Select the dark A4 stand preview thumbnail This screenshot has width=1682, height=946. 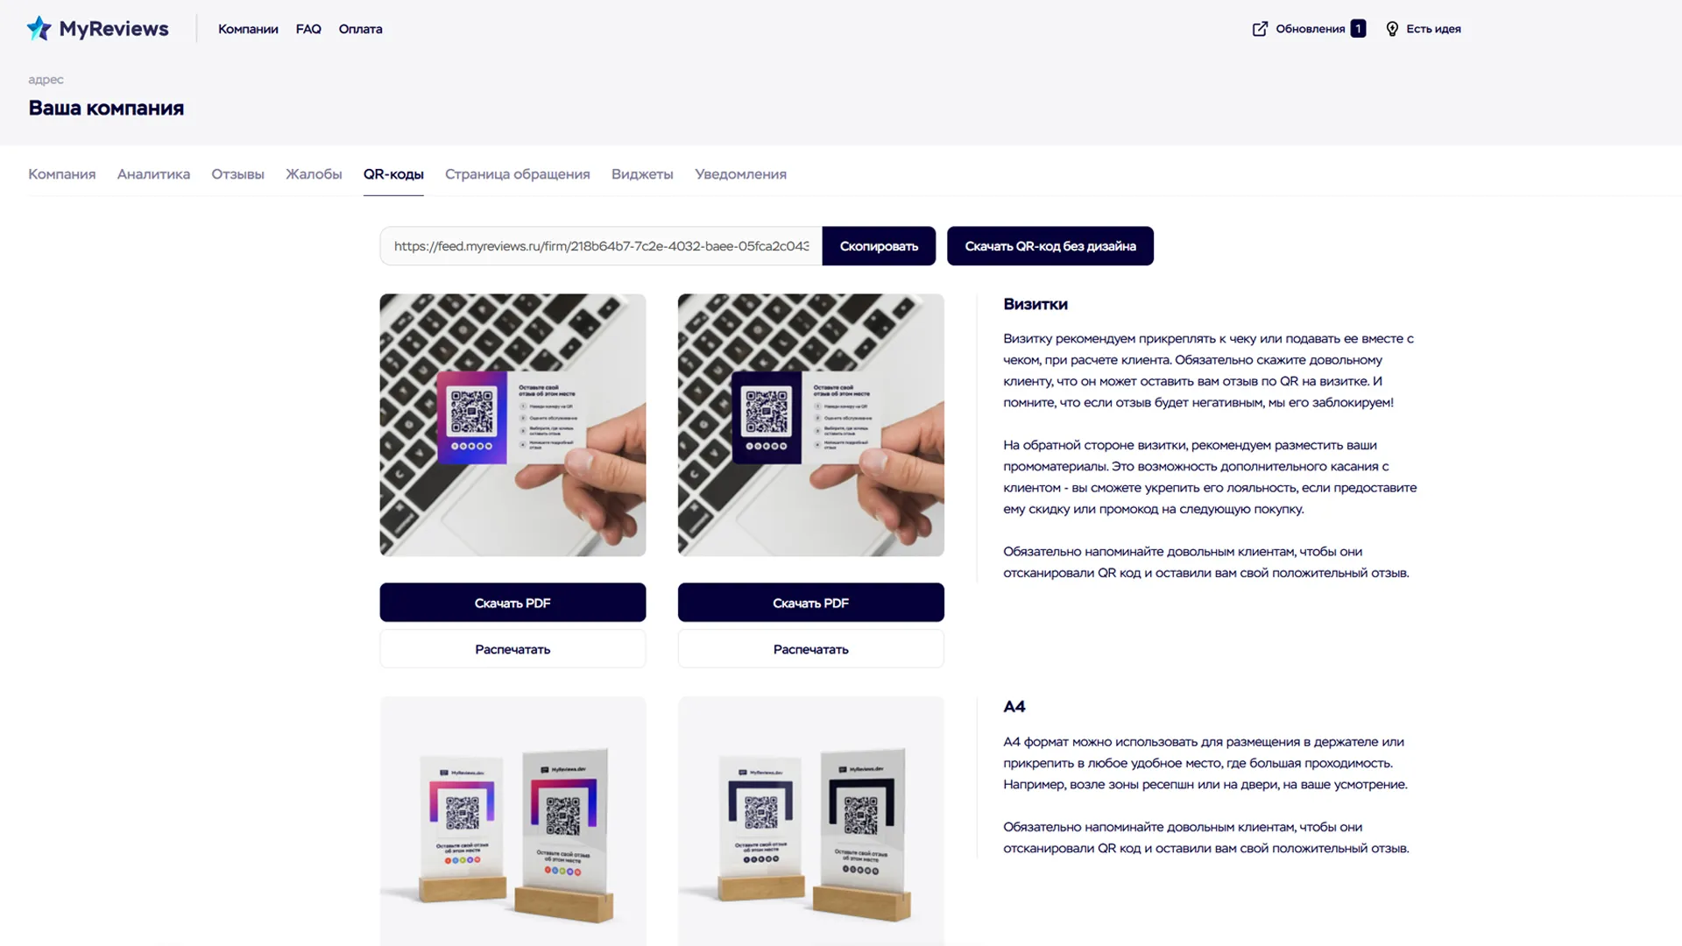pyautogui.click(x=810, y=822)
